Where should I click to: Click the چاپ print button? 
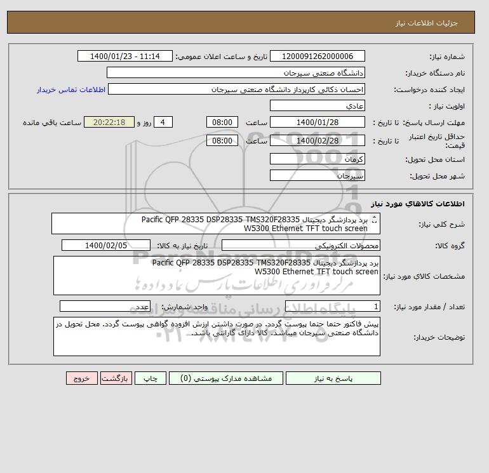(x=151, y=378)
